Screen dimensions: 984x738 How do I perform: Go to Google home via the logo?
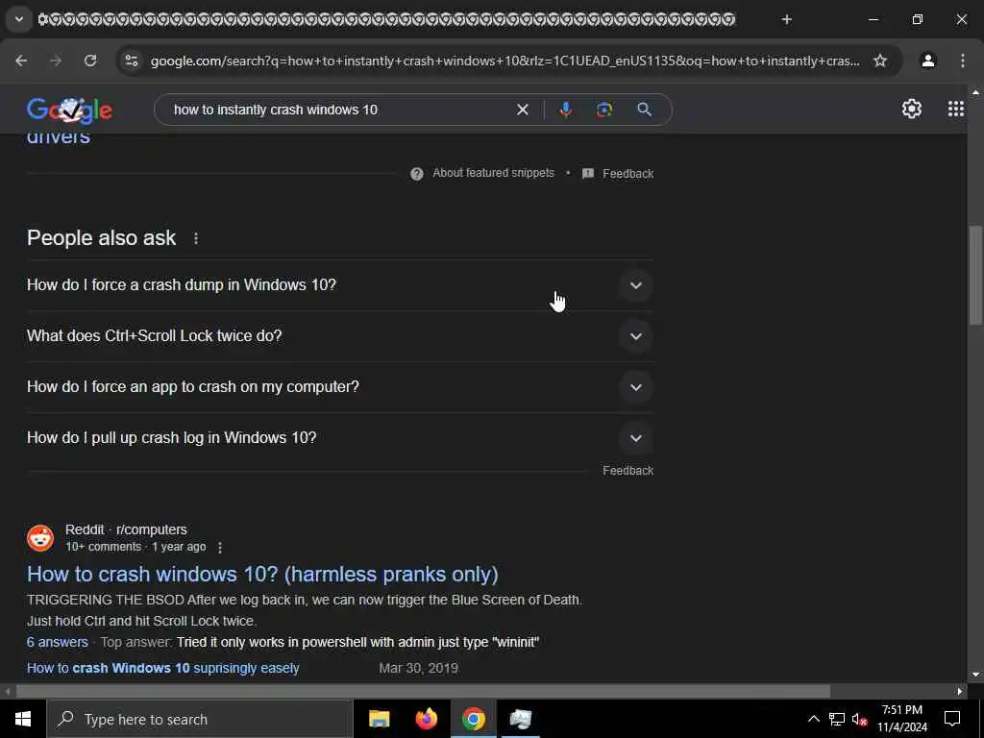click(x=69, y=111)
